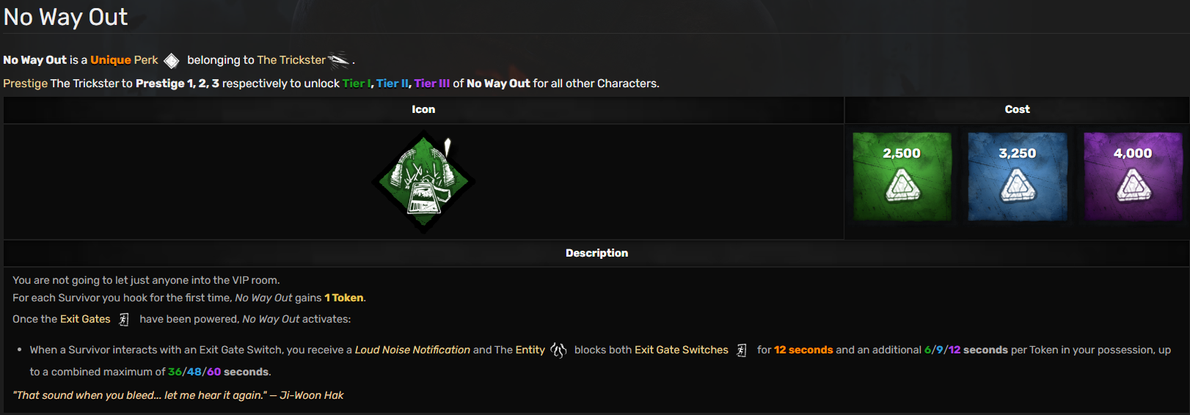Click the blue 3,250 shard cost tile
Image resolution: width=1190 pixels, height=415 pixels.
[x=1018, y=177]
